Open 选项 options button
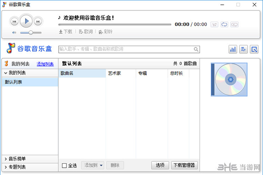Screen dimensions: 263x175 point(160,165)
